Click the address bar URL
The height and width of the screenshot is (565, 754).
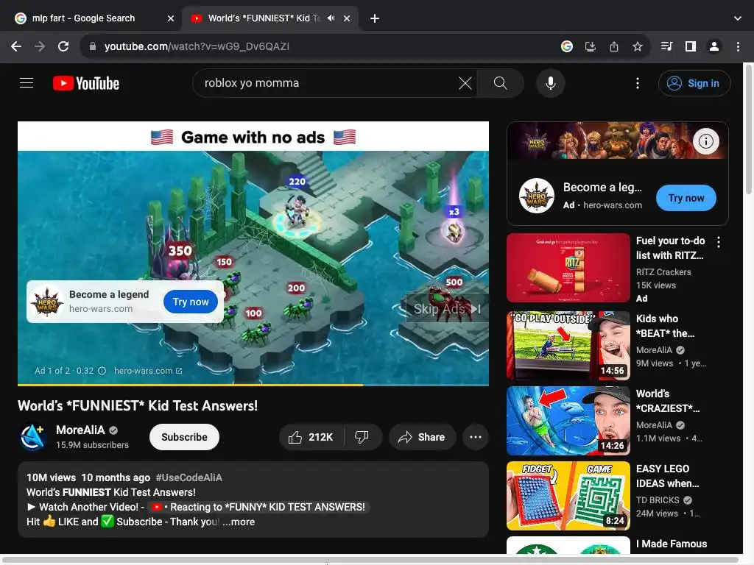tap(197, 46)
